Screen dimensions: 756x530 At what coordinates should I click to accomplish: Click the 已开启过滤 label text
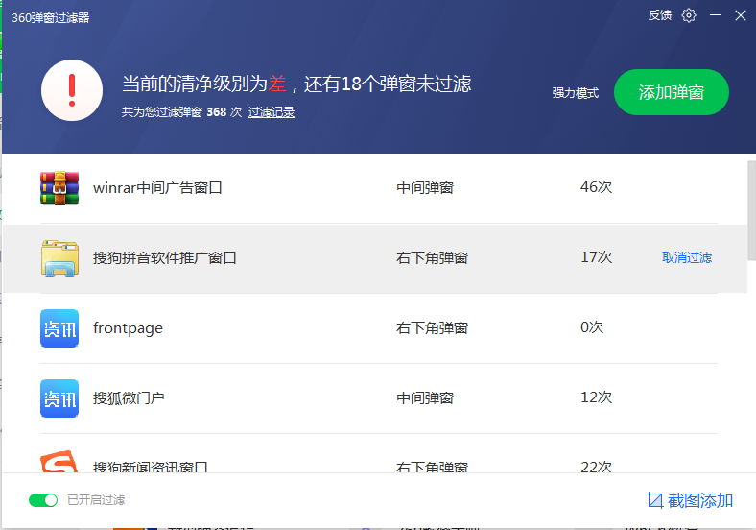coord(96,500)
